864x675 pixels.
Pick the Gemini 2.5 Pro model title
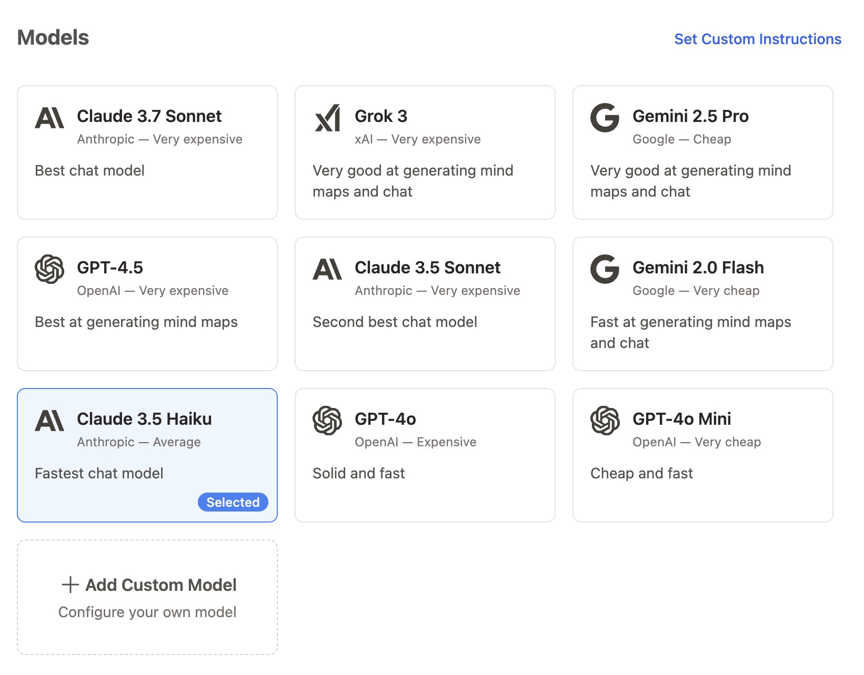(690, 116)
